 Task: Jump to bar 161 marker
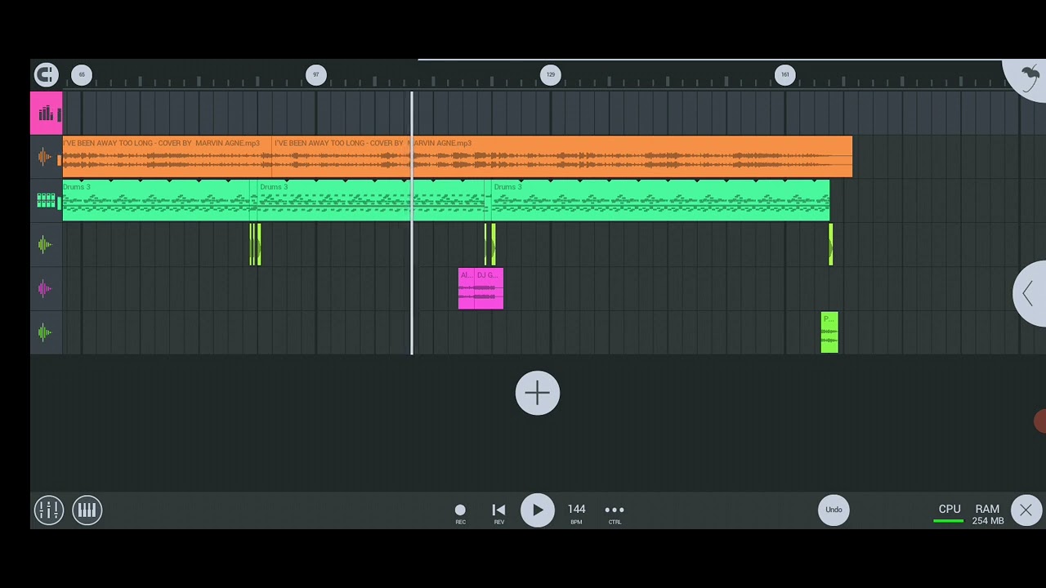[784, 74]
